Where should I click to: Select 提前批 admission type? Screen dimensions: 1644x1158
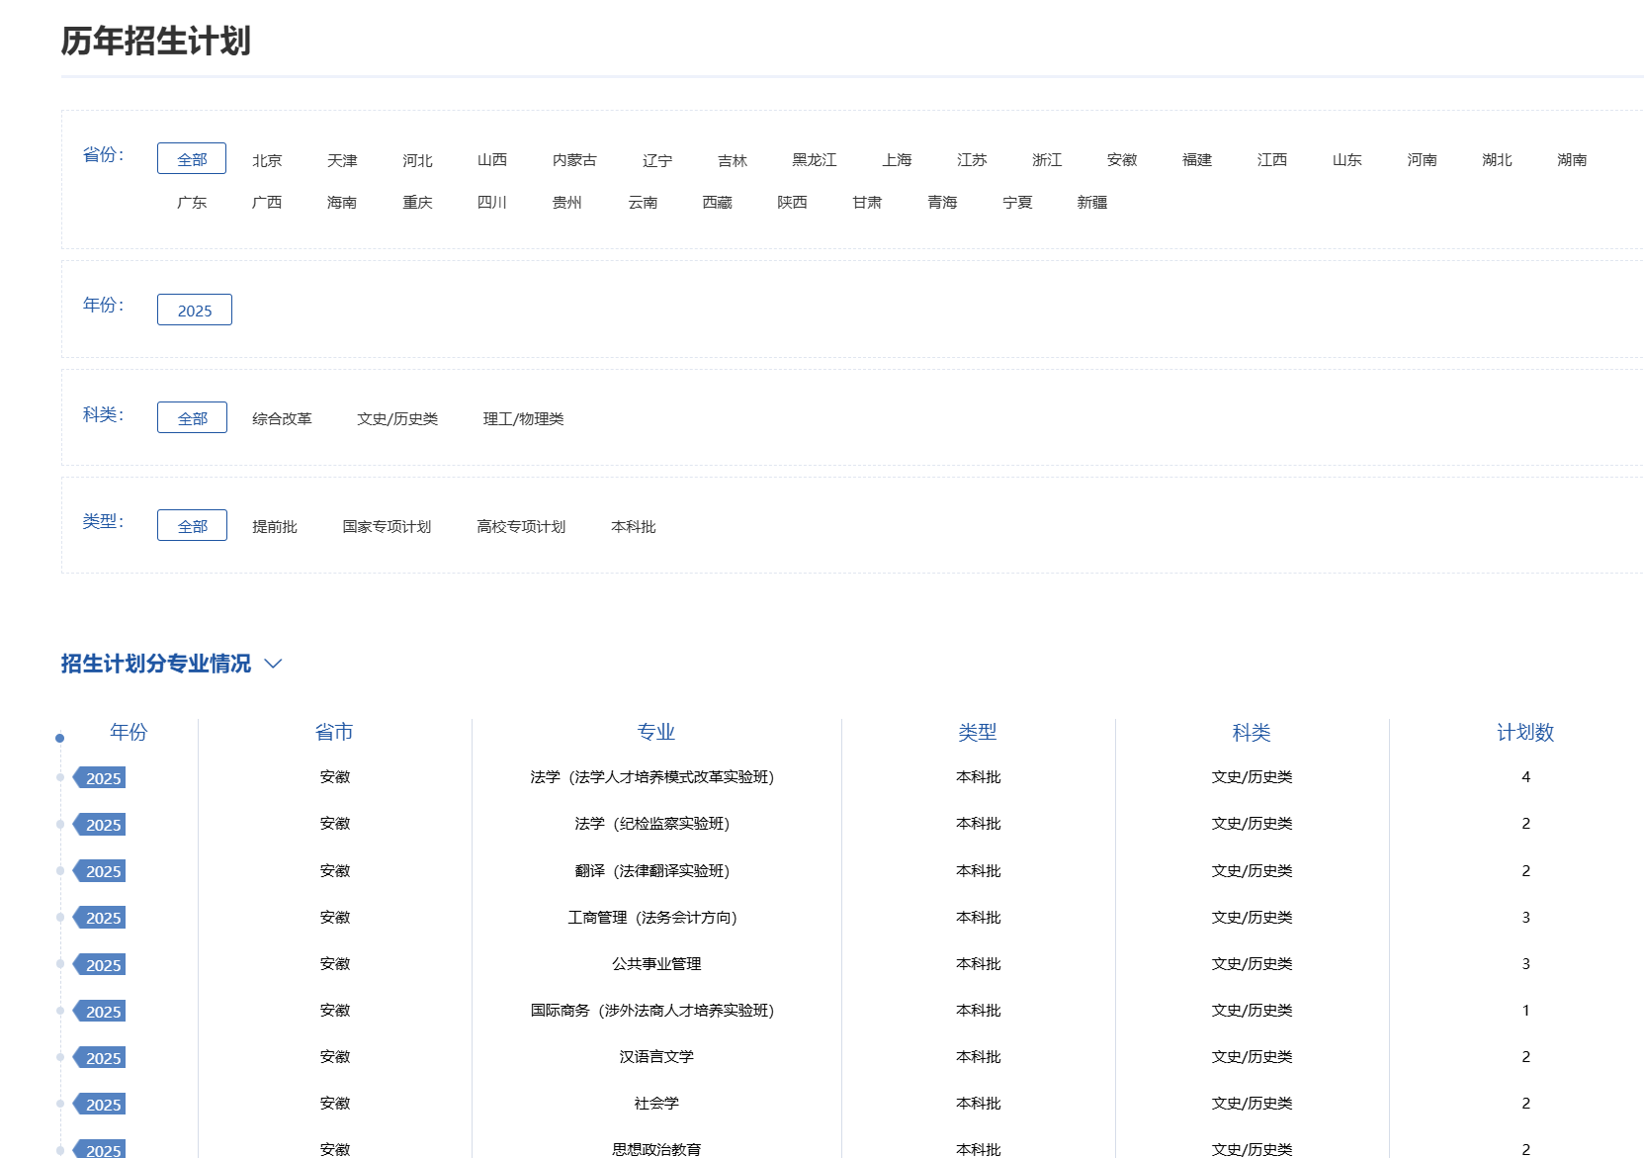coord(275,527)
